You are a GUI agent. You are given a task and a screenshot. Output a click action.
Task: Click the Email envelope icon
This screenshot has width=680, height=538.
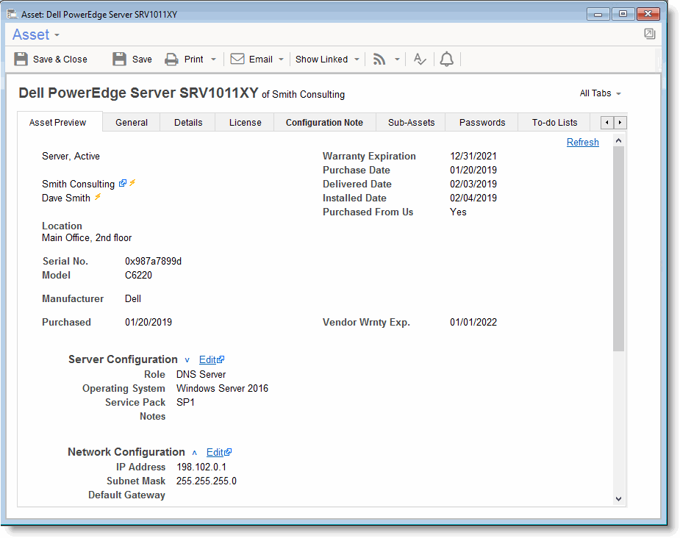click(237, 60)
